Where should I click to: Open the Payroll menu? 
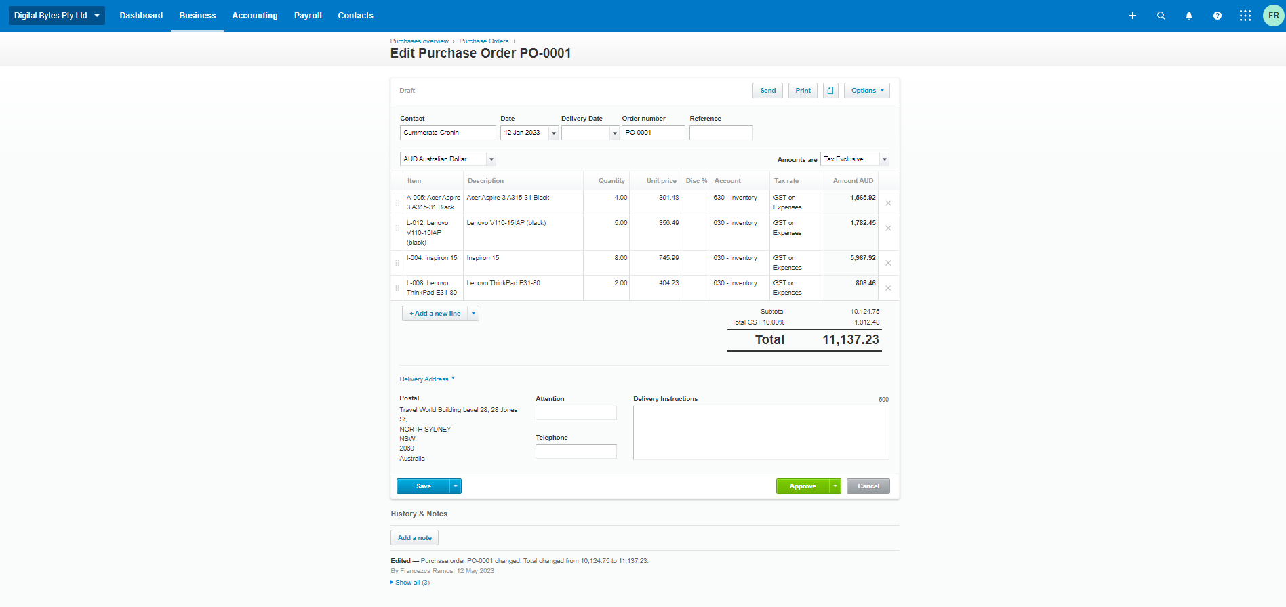point(308,16)
